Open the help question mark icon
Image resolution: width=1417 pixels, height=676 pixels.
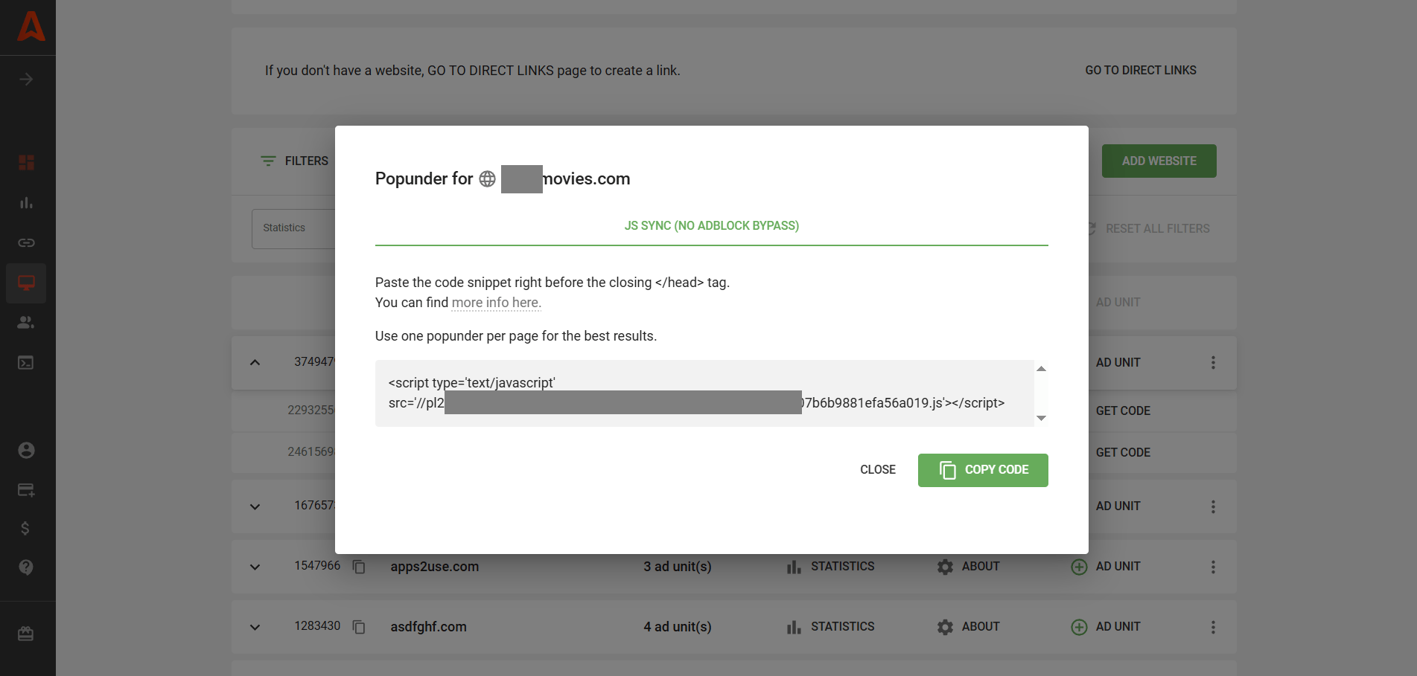[x=26, y=567]
